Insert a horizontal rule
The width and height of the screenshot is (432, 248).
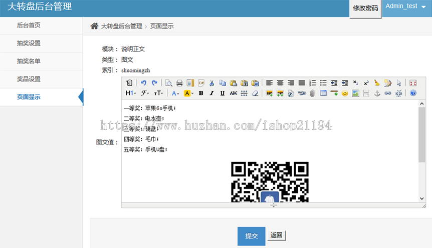[334, 93]
